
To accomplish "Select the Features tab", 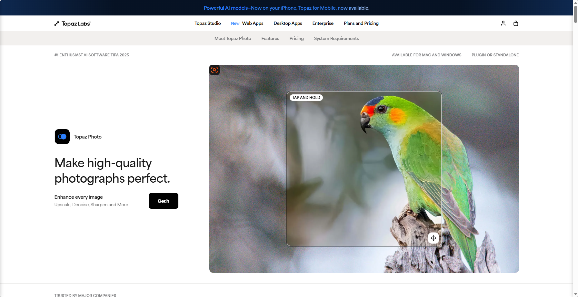I will (x=270, y=38).
